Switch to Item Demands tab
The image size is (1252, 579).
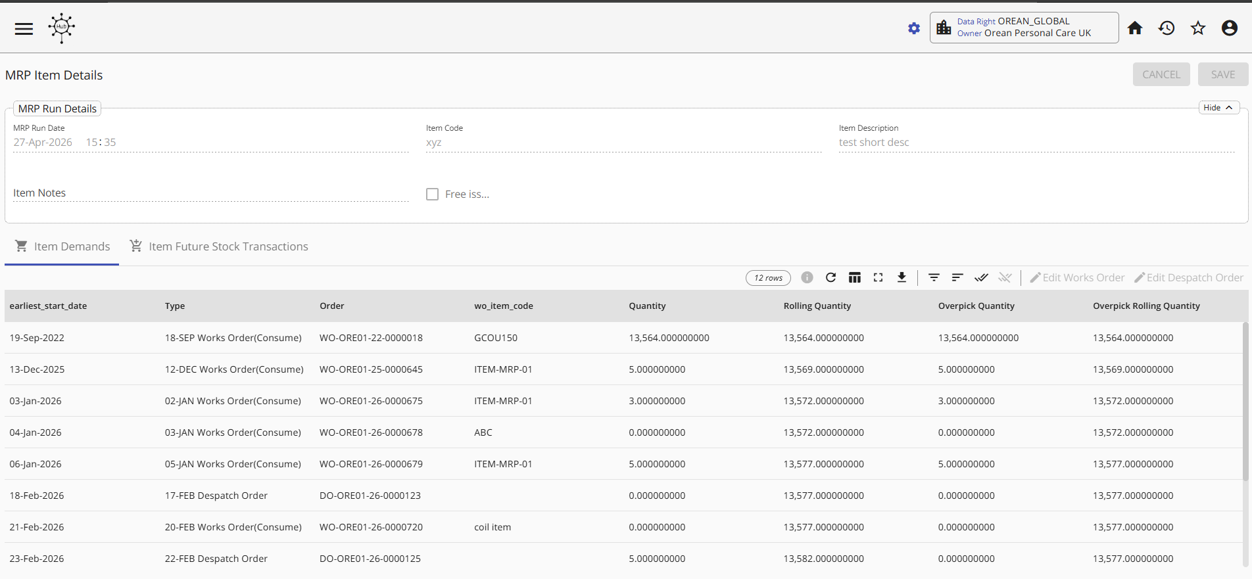(x=62, y=246)
